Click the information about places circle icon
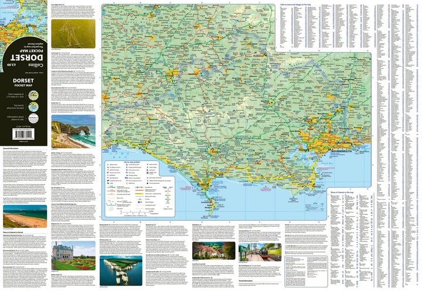This screenshot has width=422, height=291. click(33, 118)
